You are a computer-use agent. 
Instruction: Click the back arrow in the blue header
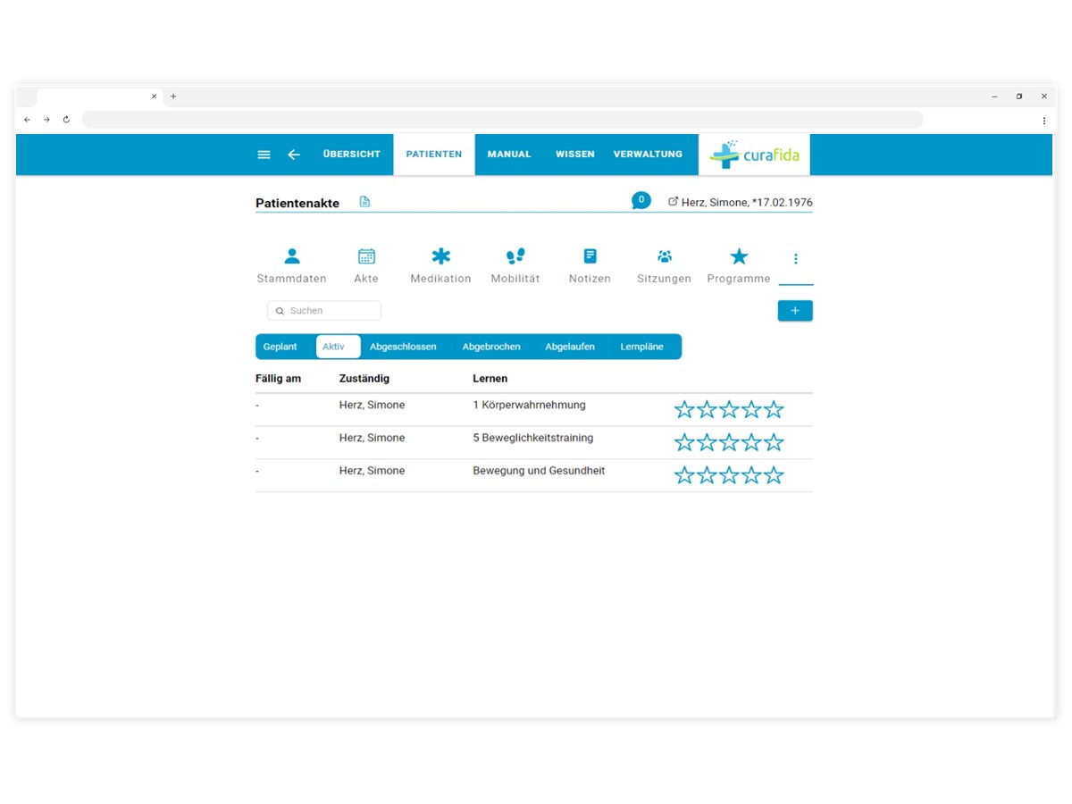[294, 155]
